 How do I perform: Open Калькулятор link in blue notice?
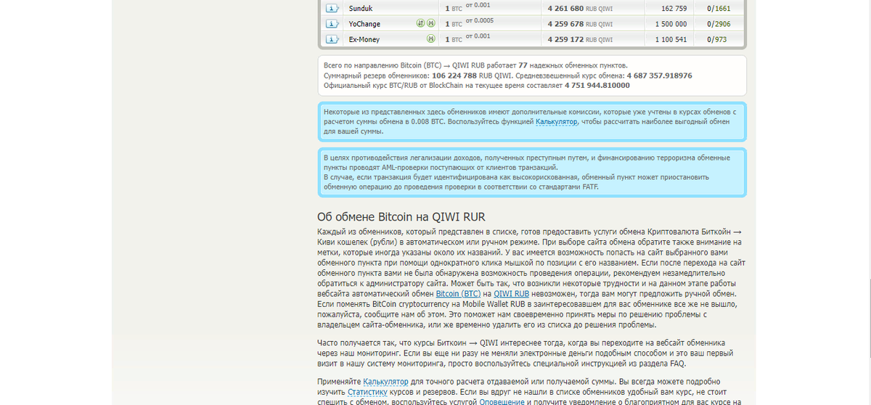[x=557, y=122]
